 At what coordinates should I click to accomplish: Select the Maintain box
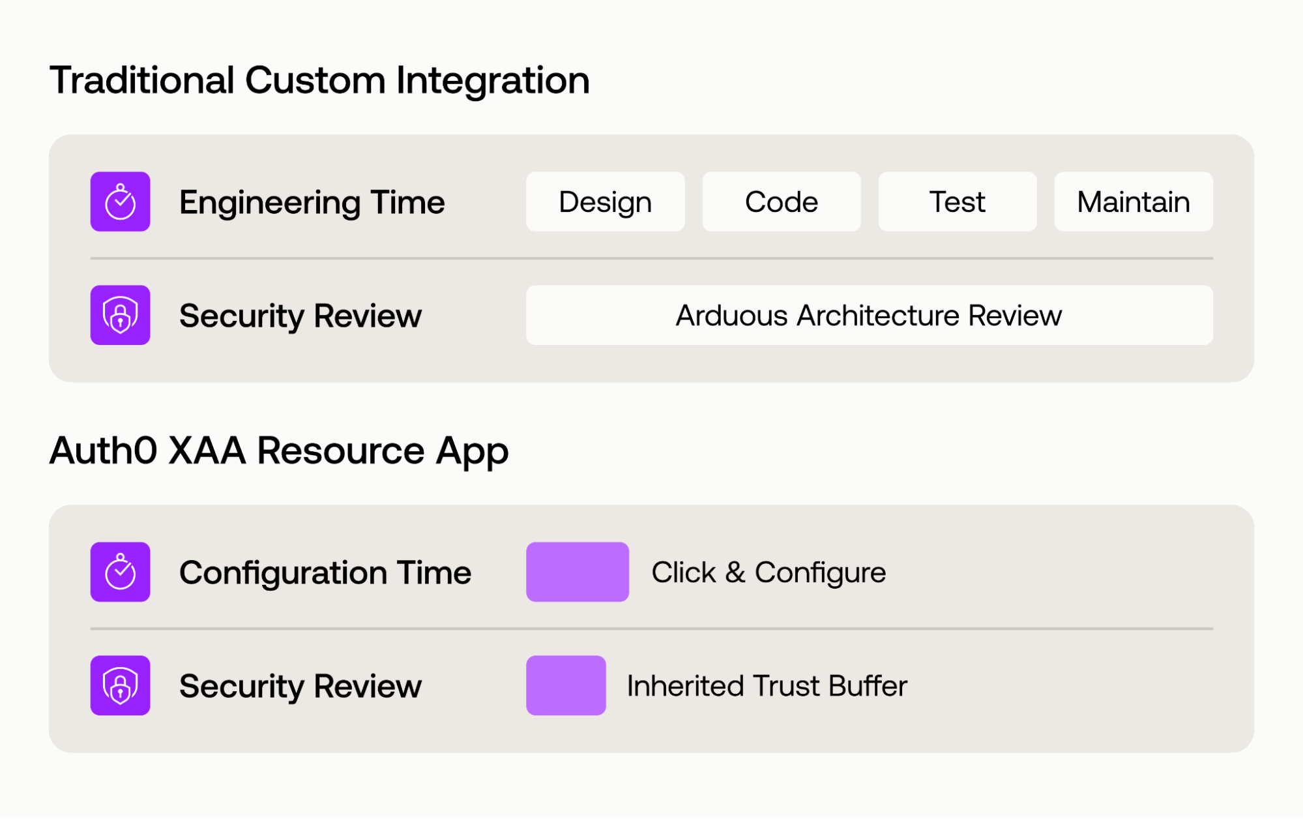pos(1134,201)
